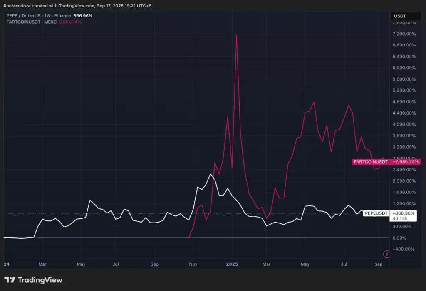426x291 pixels.
Task: Click the Mar label on the time axis
Action: click(42, 264)
